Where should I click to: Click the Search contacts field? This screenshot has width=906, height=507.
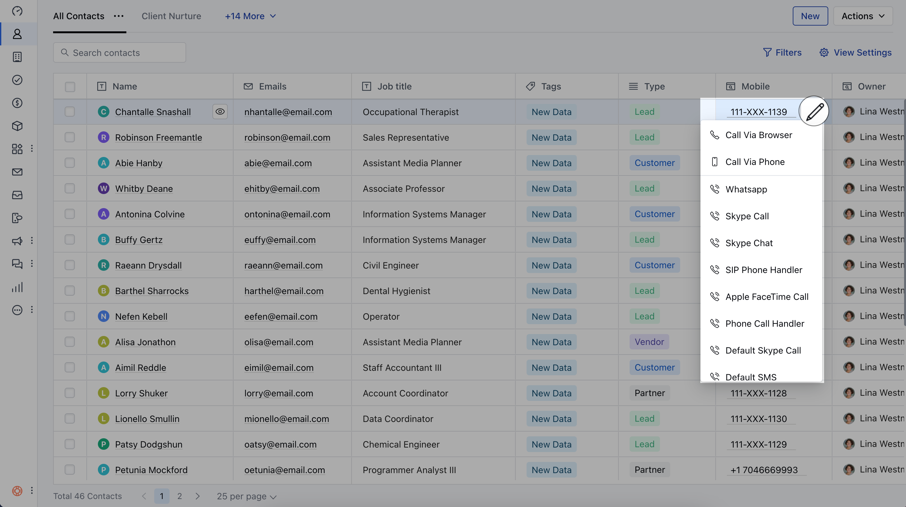120,53
